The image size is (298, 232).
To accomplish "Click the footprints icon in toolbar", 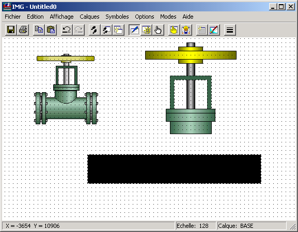I will pos(95,30).
